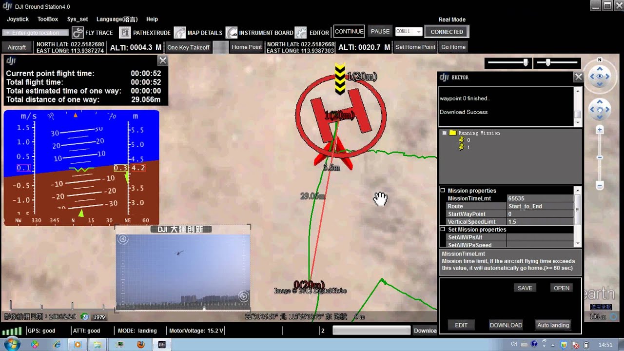Image resolution: width=624 pixels, height=351 pixels.
Task: Click the PAUSE button
Action: 380,31
